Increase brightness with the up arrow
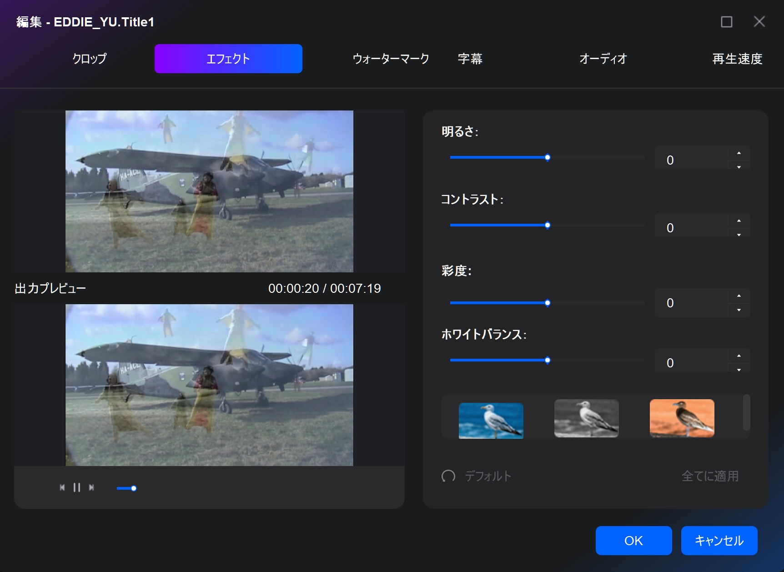The width and height of the screenshot is (784, 572). coord(739,153)
